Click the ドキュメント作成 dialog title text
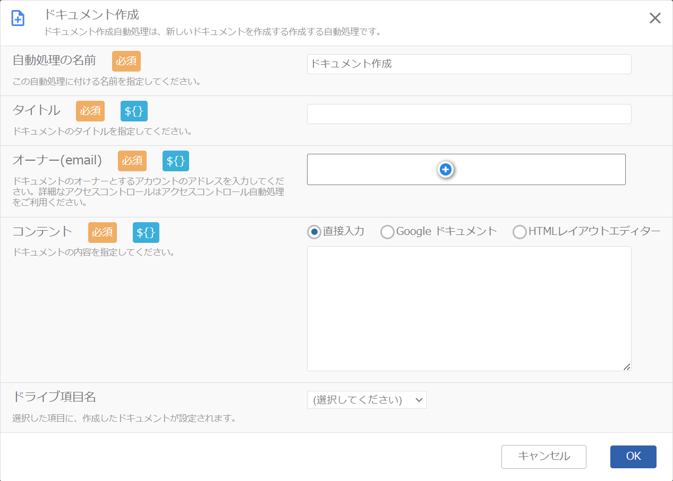 pos(92,14)
